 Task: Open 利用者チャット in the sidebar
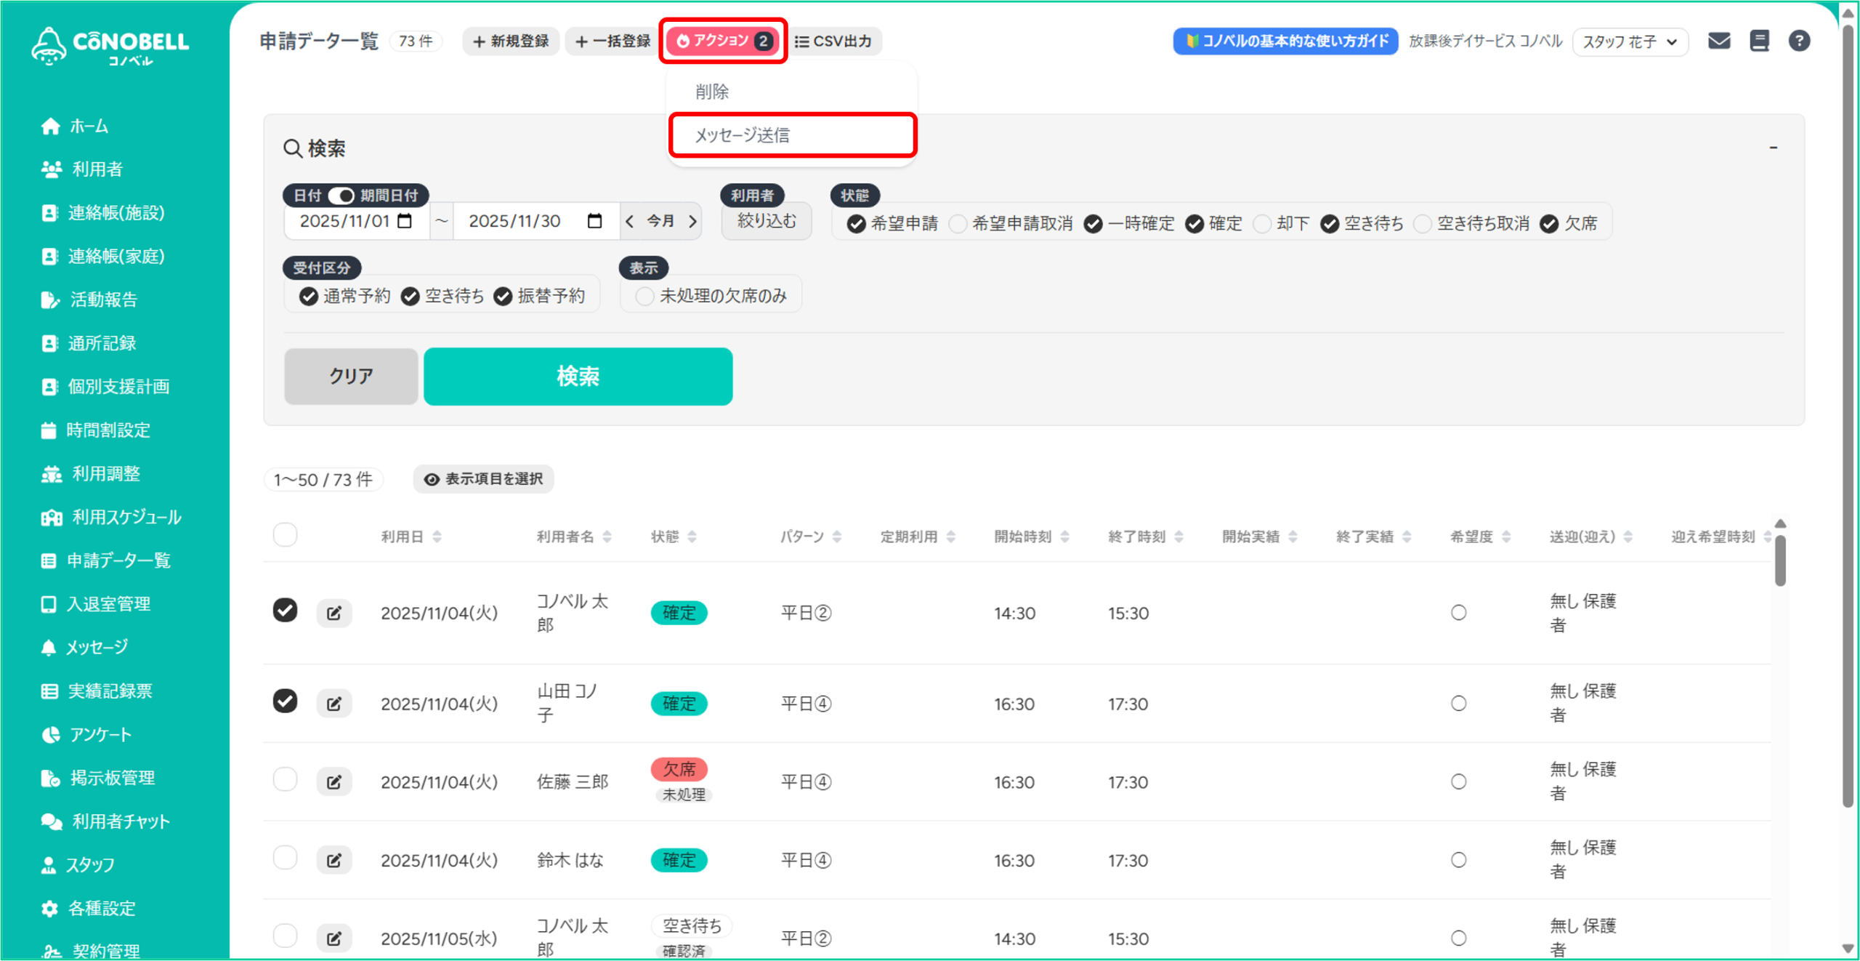tap(120, 821)
